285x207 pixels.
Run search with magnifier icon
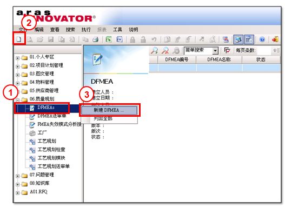(x=154, y=50)
